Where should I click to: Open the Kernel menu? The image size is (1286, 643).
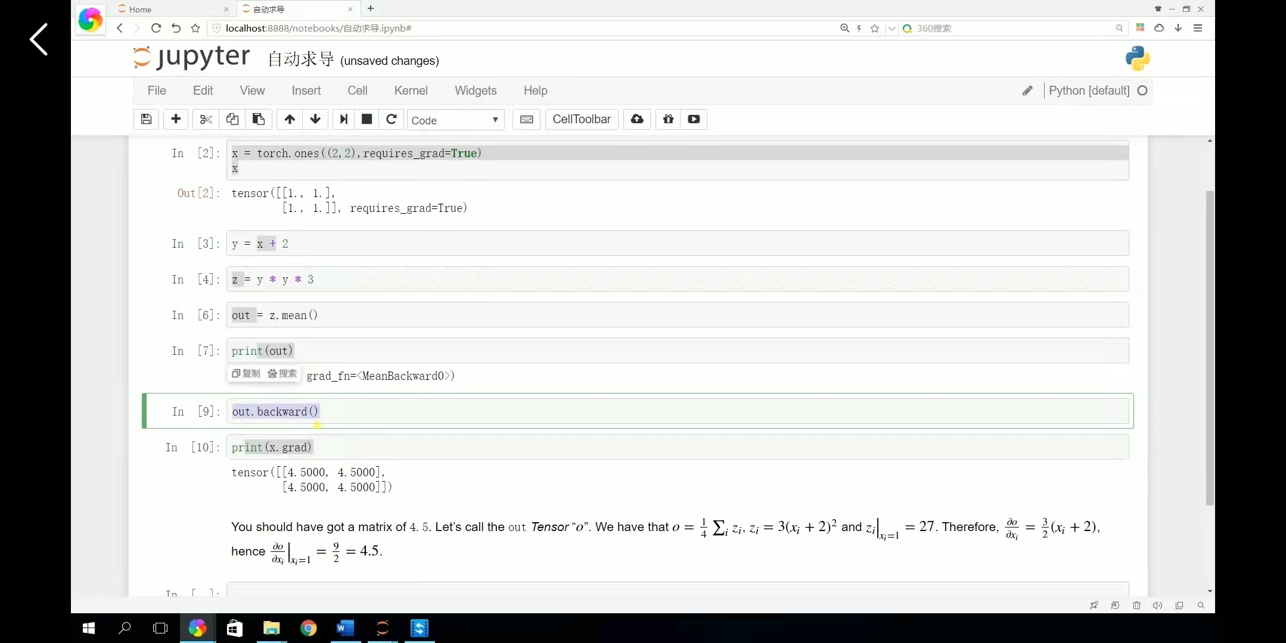(411, 90)
